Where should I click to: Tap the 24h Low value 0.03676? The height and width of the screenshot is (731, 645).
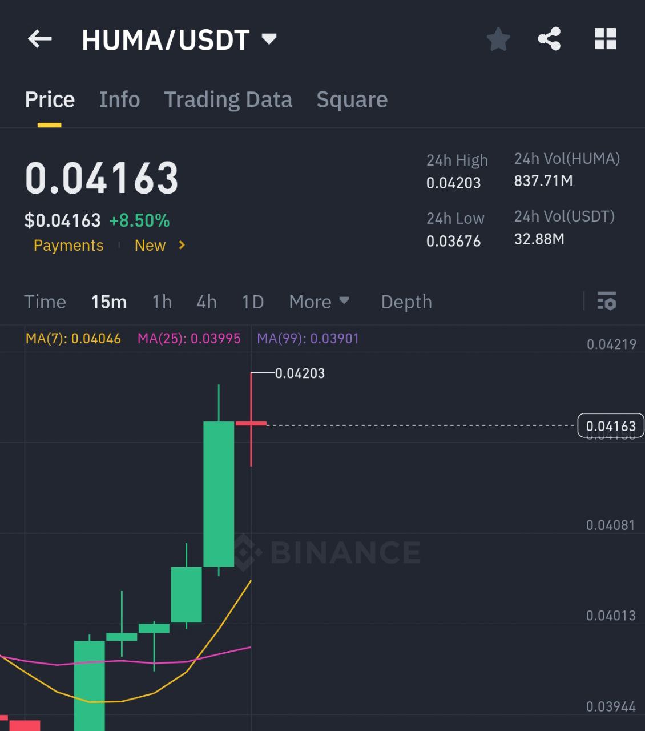coord(454,241)
